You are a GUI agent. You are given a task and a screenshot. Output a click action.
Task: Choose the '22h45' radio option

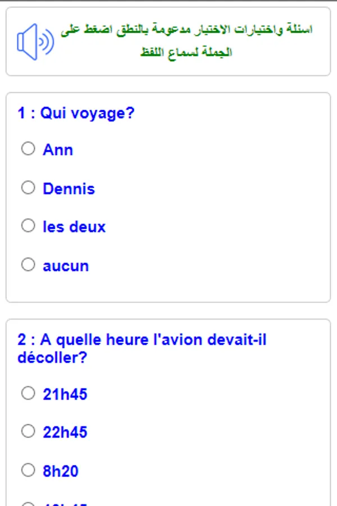[x=28, y=431]
